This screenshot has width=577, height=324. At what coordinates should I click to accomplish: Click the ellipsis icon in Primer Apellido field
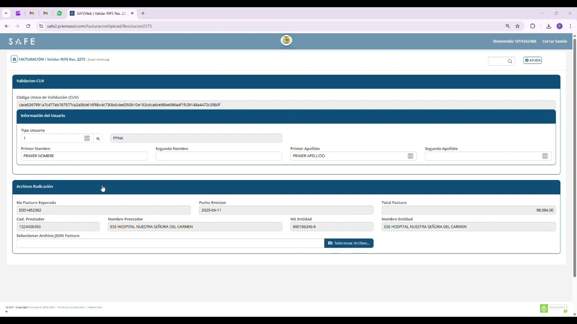410,156
